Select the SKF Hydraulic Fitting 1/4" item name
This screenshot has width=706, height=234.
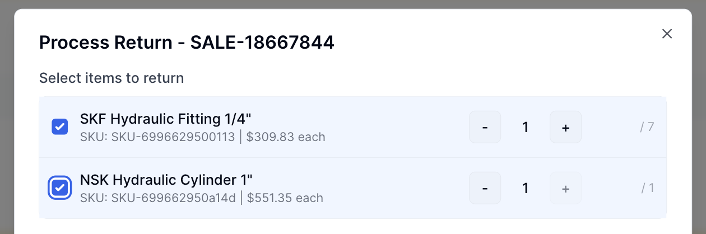click(165, 119)
